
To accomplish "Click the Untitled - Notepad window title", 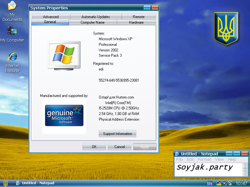I will [x=199, y=154].
